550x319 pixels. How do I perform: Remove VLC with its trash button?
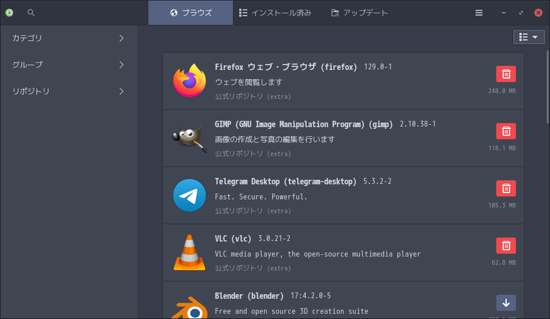(506, 246)
